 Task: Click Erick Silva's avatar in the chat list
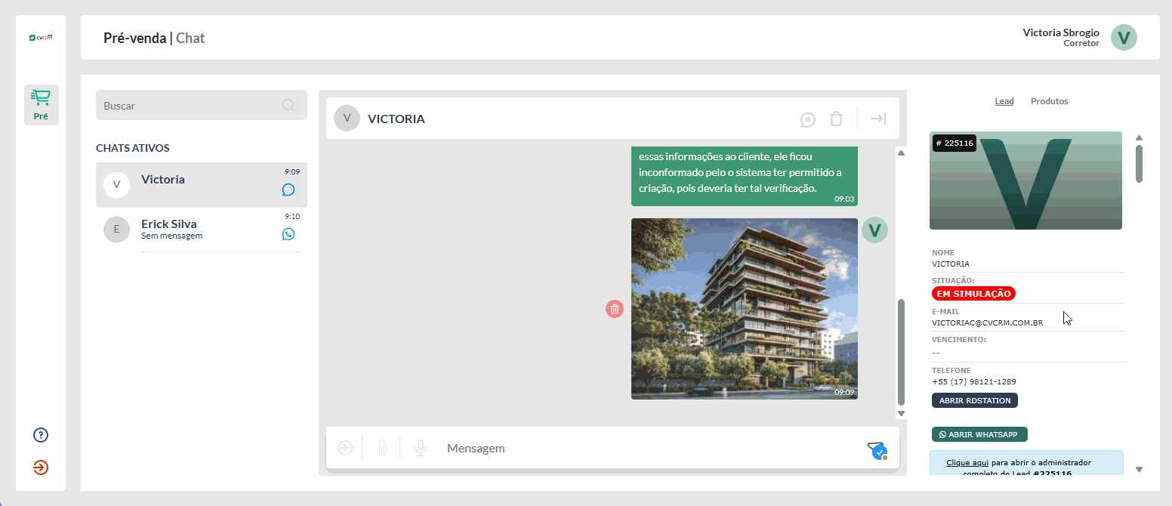116,230
